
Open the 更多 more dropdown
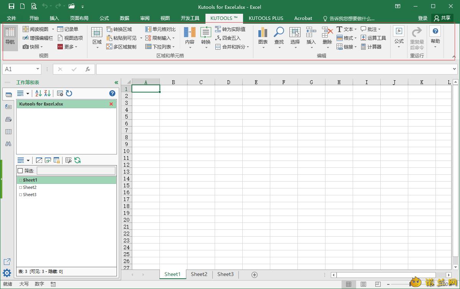(x=67, y=47)
